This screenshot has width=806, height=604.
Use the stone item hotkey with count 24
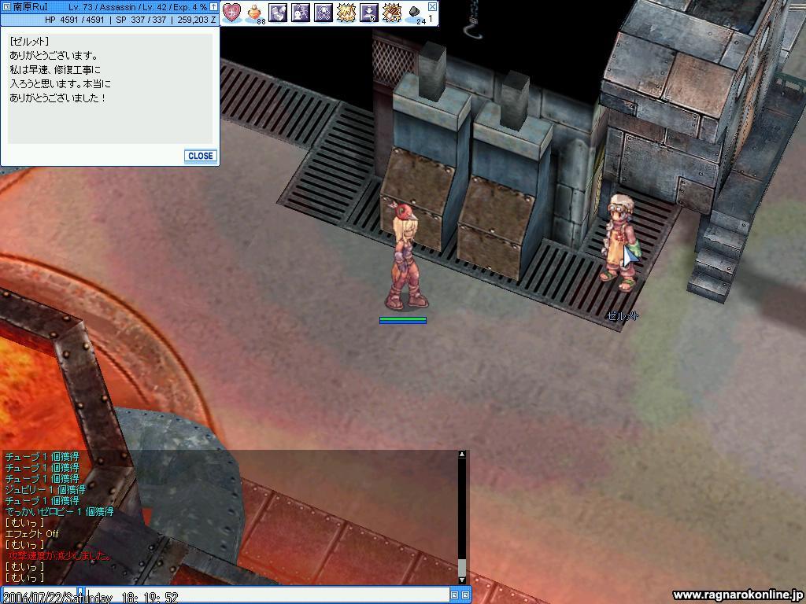(416, 13)
